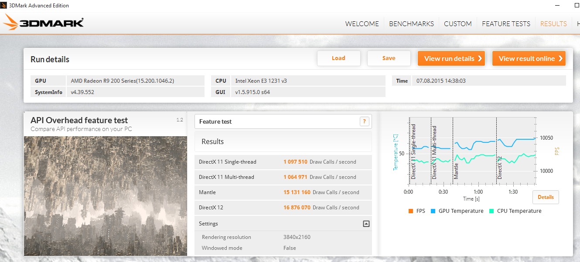Click the API Overhead test preview image

click(x=106, y=196)
